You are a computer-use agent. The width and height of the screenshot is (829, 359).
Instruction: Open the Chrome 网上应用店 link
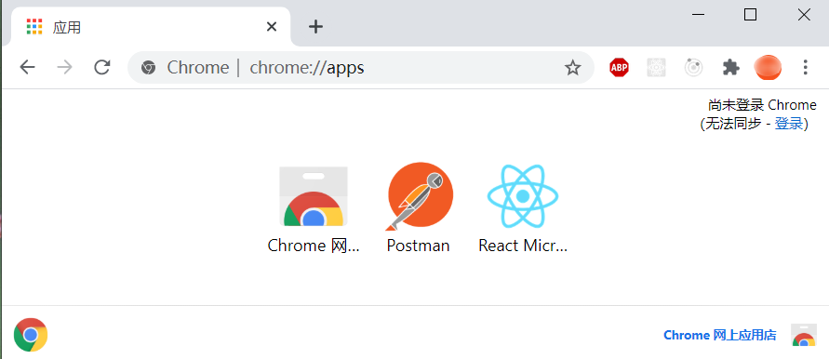click(x=720, y=335)
